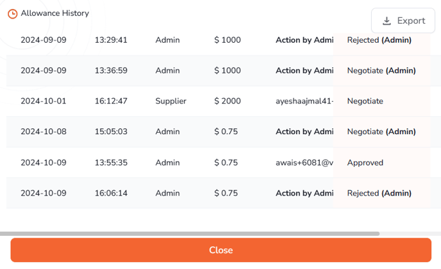Image resolution: width=441 pixels, height=269 pixels.
Task: Export the allowance history
Action: pyautogui.click(x=403, y=20)
